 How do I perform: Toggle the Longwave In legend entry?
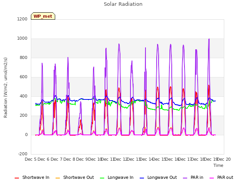117,177
